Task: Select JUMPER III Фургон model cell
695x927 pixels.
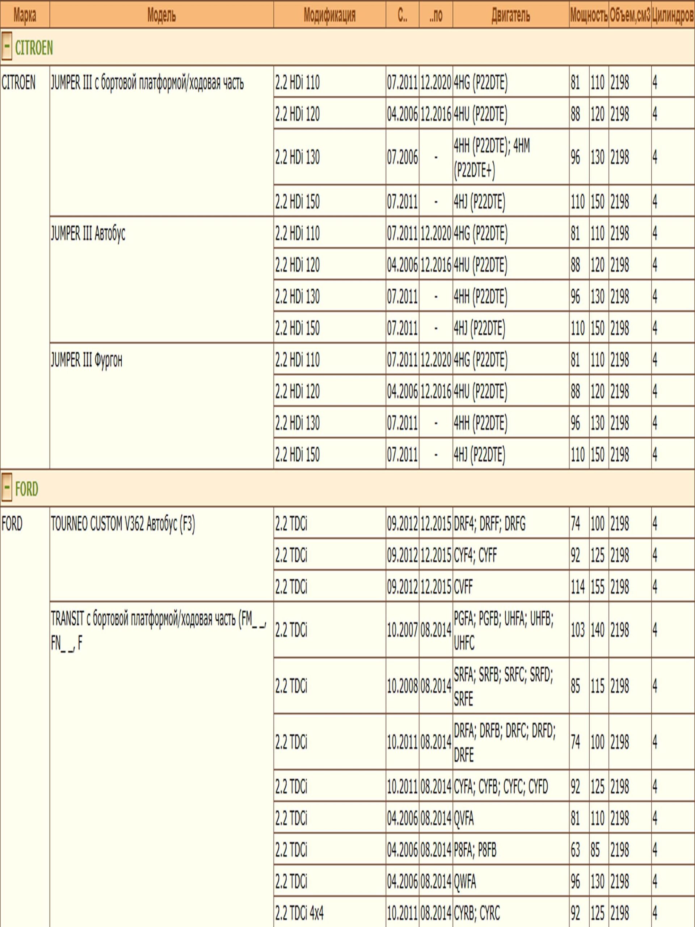Action: (87, 360)
